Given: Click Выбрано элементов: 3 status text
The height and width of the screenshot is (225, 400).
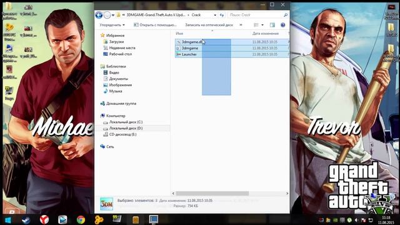Looking at the screenshot, I should click(137, 201).
